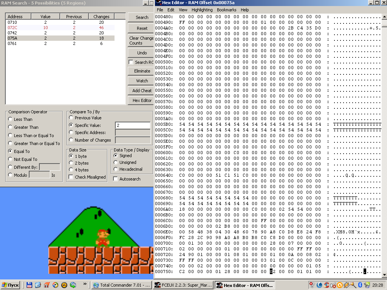Open the File menu in Hex Editor
Screen dimensions: 387x290
click(x=160, y=10)
